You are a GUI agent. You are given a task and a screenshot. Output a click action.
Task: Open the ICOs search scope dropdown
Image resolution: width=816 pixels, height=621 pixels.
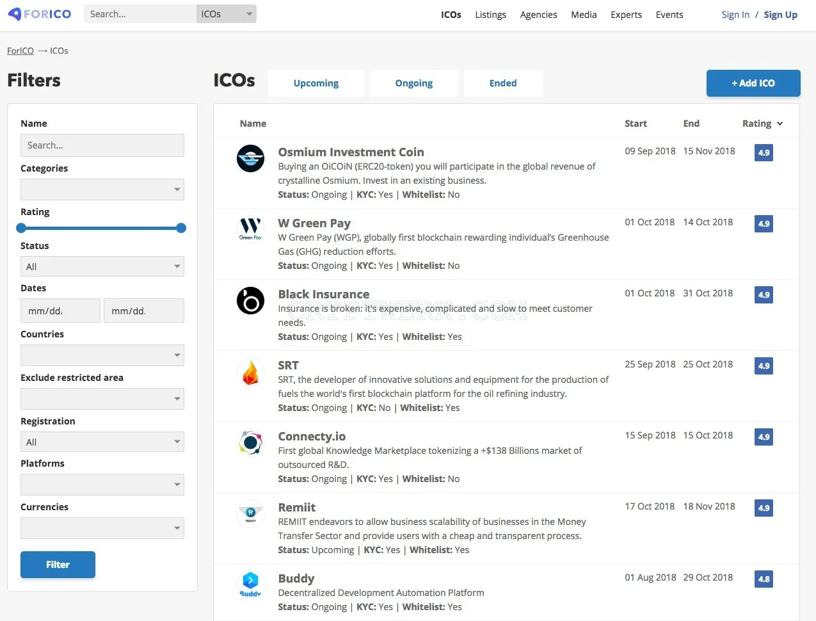tap(226, 14)
